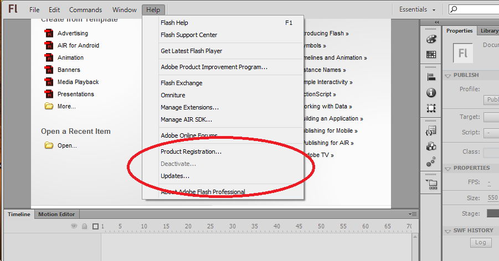Open the Edit menu

tap(54, 10)
